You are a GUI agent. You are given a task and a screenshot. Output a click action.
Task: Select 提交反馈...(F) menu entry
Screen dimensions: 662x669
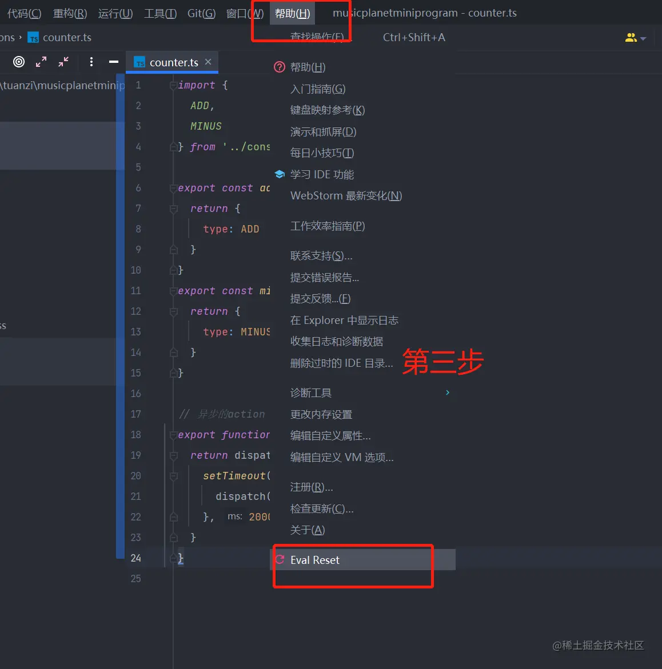coord(364,299)
